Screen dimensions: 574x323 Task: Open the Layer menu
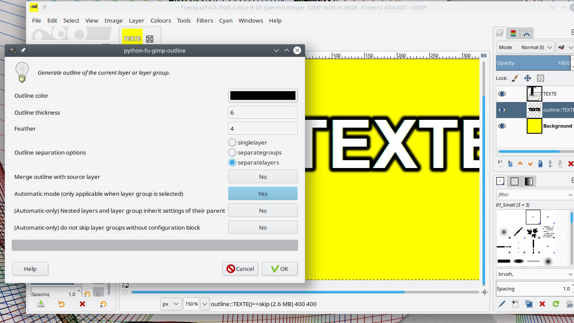(x=136, y=20)
